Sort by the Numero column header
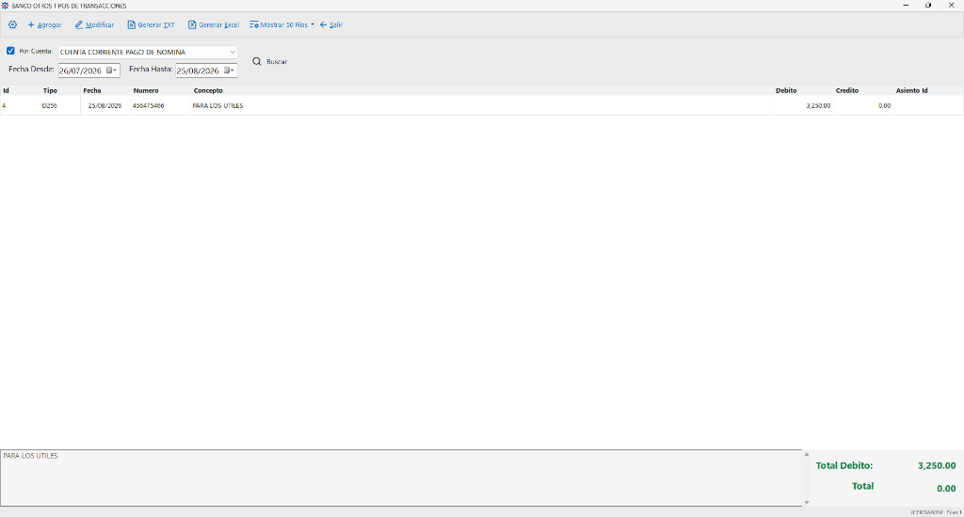The image size is (964, 517). [x=161, y=90]
